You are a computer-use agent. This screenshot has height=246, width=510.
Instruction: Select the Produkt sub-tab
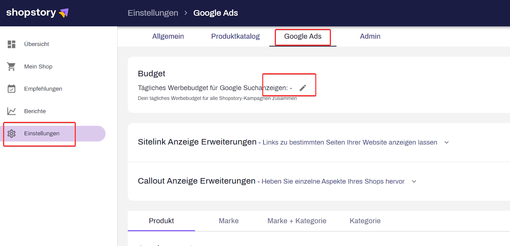(161, 221)
